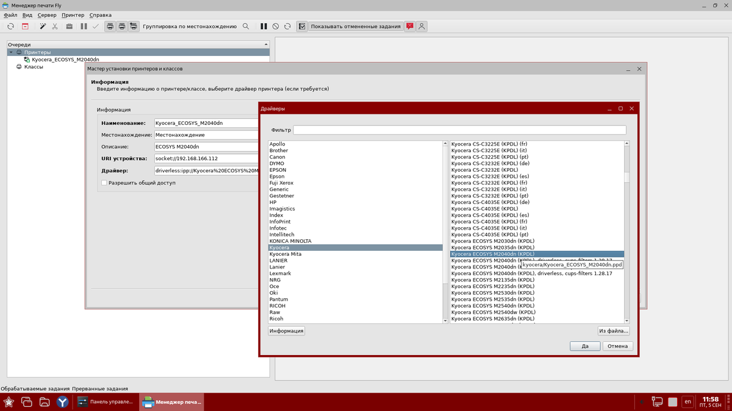This screenshot has height=411, width=732.
Task: Click the 'Из файла...' button
Action: coord(614,331)
